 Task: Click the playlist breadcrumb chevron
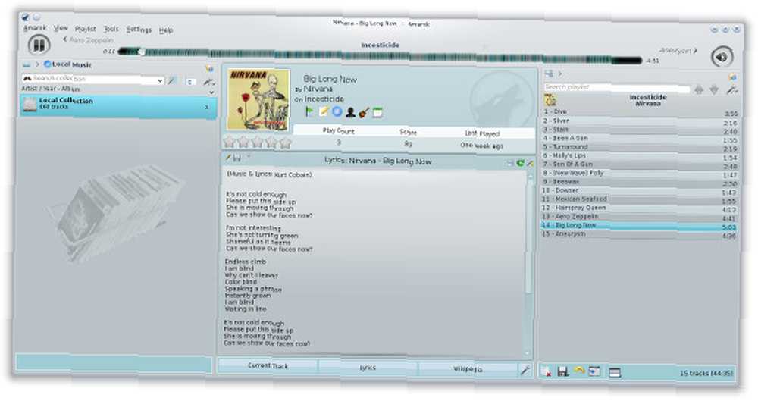coord(560,74)
